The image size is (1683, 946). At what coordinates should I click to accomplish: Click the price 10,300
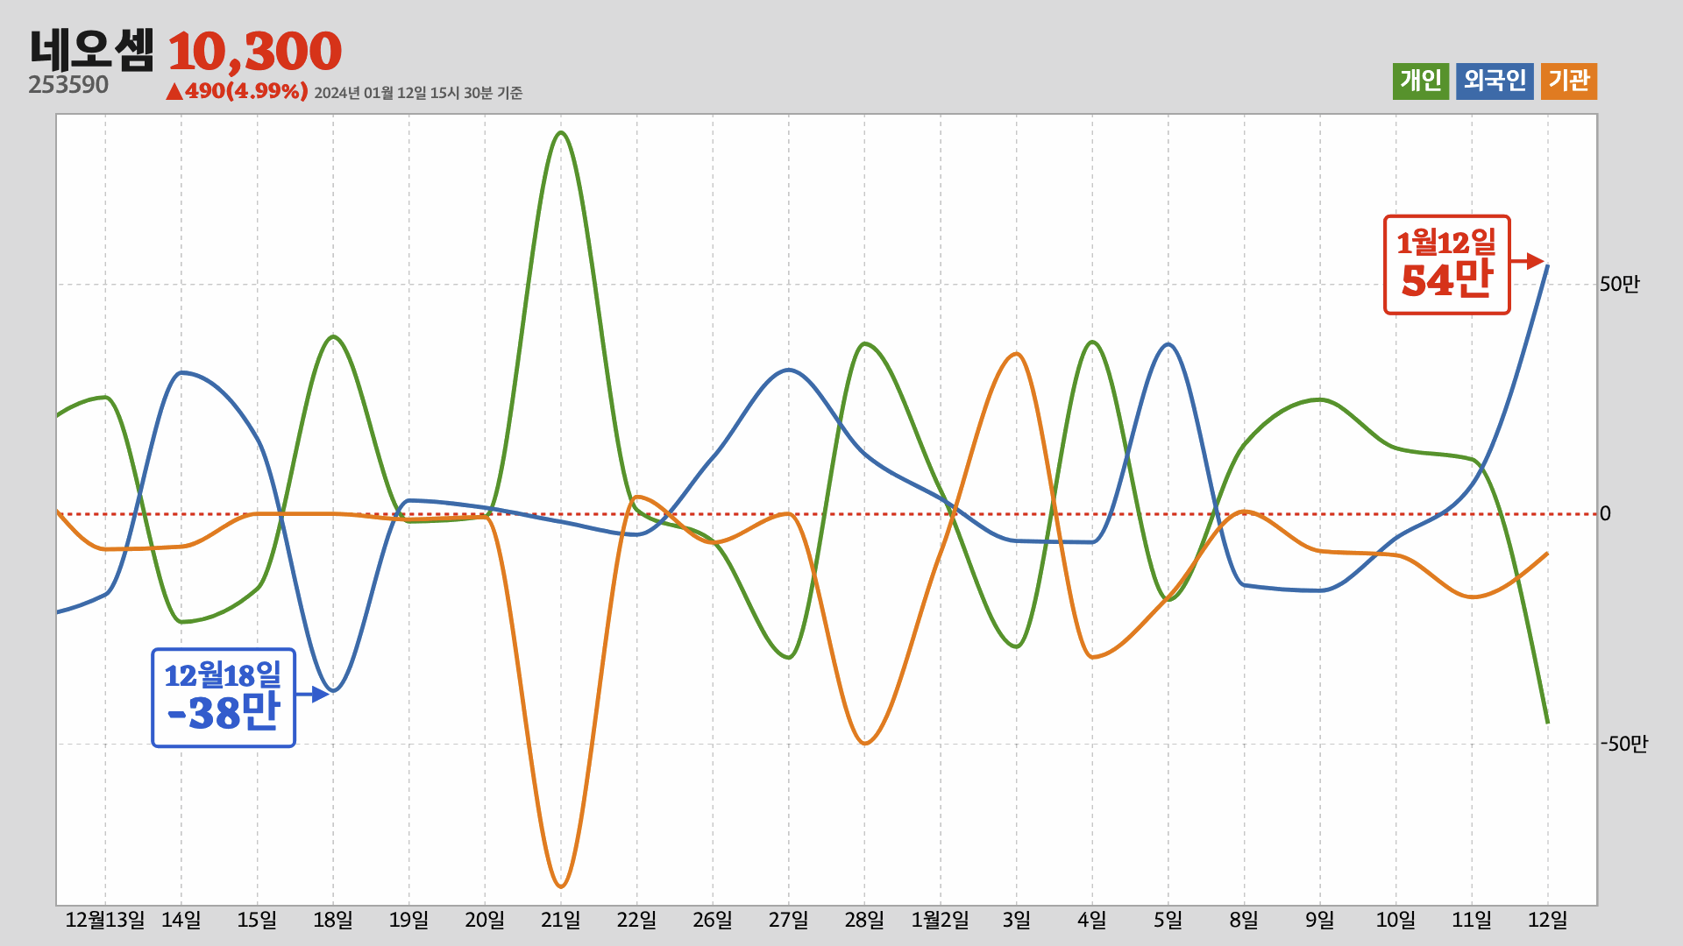coord(254,51)
